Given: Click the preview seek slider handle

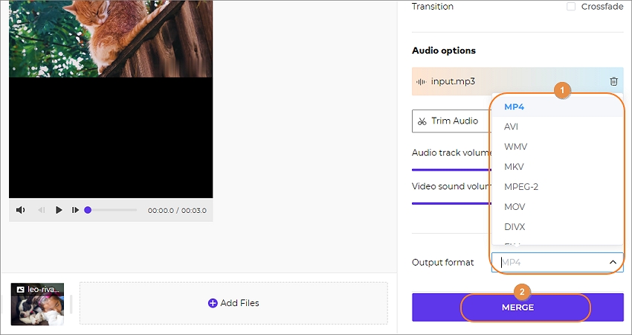Looking at the screenshot, I should (x=88, y=210).
